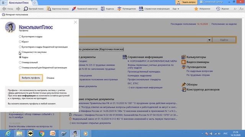Screen dimensions: 245x137
Task: Open Последнее пополнение 14.10.2020 link
Action: point(189,24)
